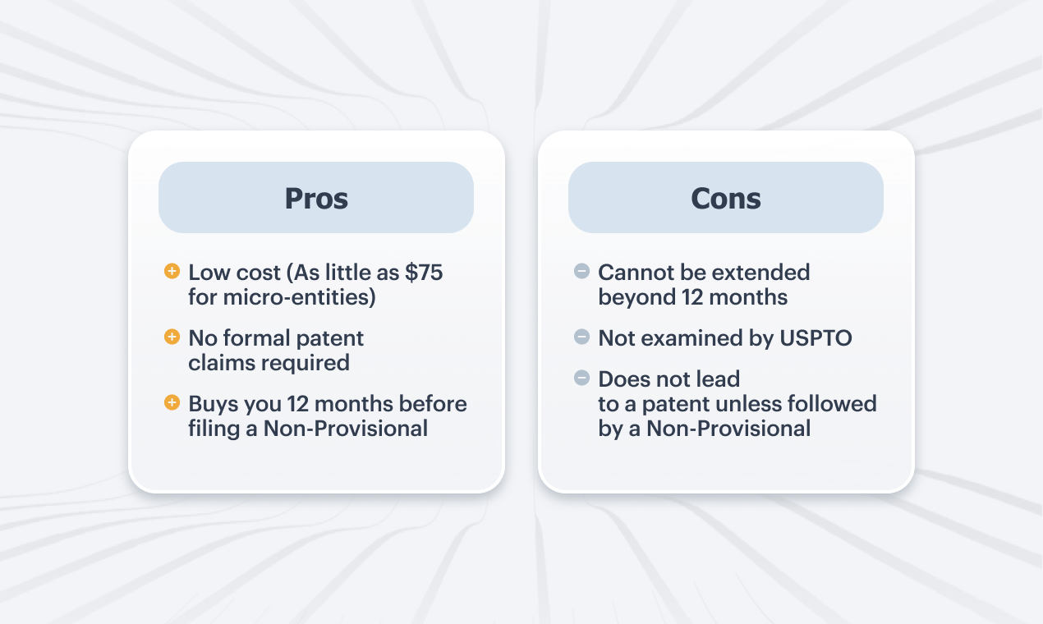Screen dimensions: 1043x624
Task: Select the Pros header pill
Action: [316, 197]
